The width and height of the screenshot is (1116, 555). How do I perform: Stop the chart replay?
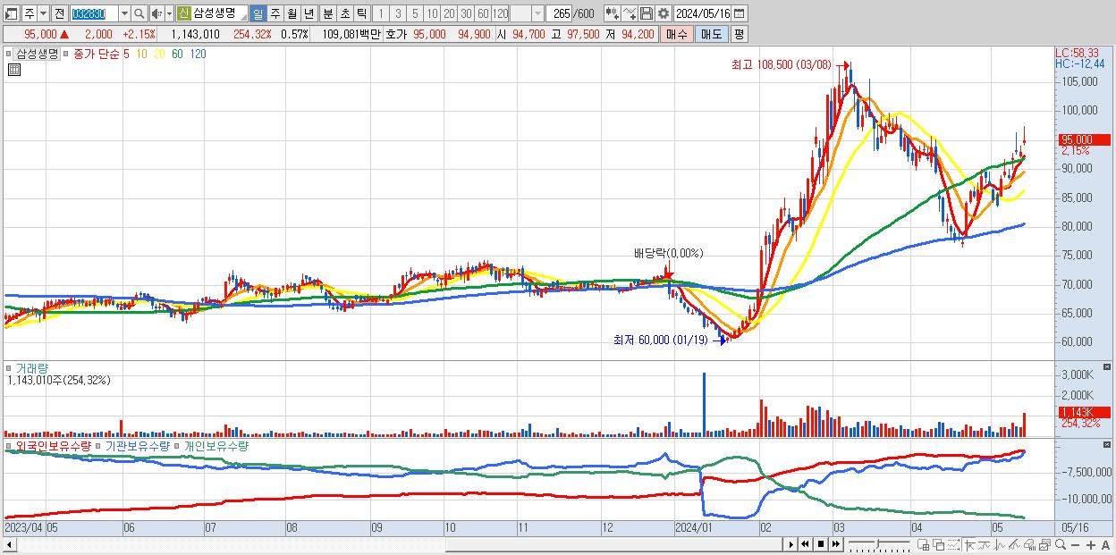point(821,543)
